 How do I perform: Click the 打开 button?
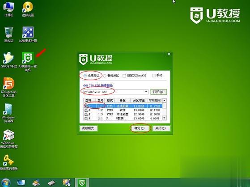(x=158, y=92)
